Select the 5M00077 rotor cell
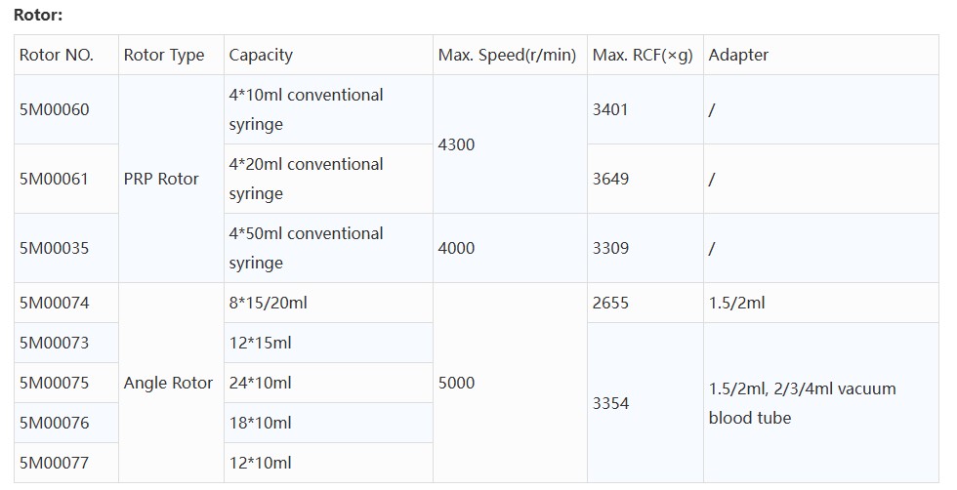The width and height of the screenshot is (957, 490). click(x=55, y=463)
